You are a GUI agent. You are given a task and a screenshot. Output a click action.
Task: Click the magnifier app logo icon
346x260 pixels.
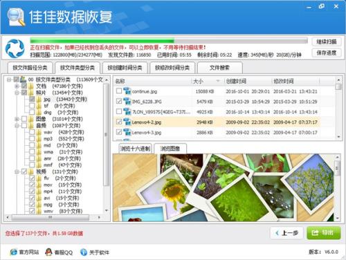(16, 17)
